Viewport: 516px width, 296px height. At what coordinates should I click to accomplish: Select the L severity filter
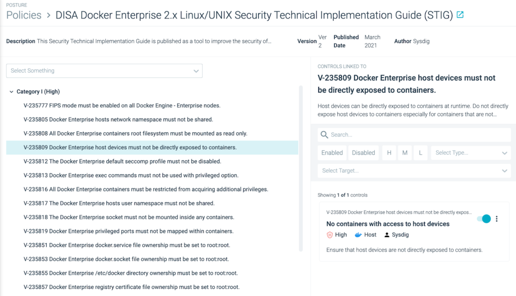(x=420, y=153)
